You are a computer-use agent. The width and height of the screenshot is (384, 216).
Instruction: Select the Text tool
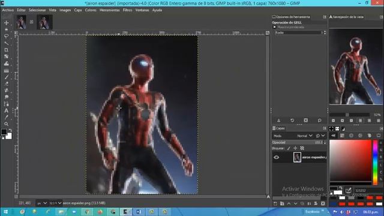tap(7, 110)
